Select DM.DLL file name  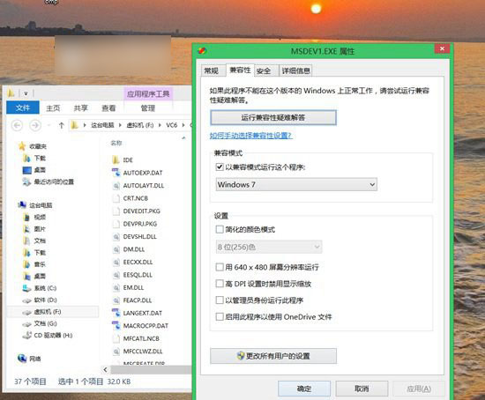134,249
